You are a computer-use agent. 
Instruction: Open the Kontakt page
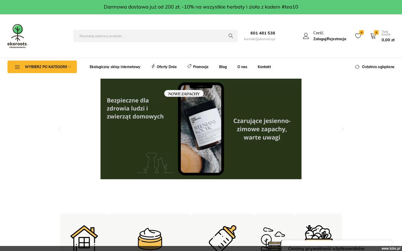[x=264, y=67]
